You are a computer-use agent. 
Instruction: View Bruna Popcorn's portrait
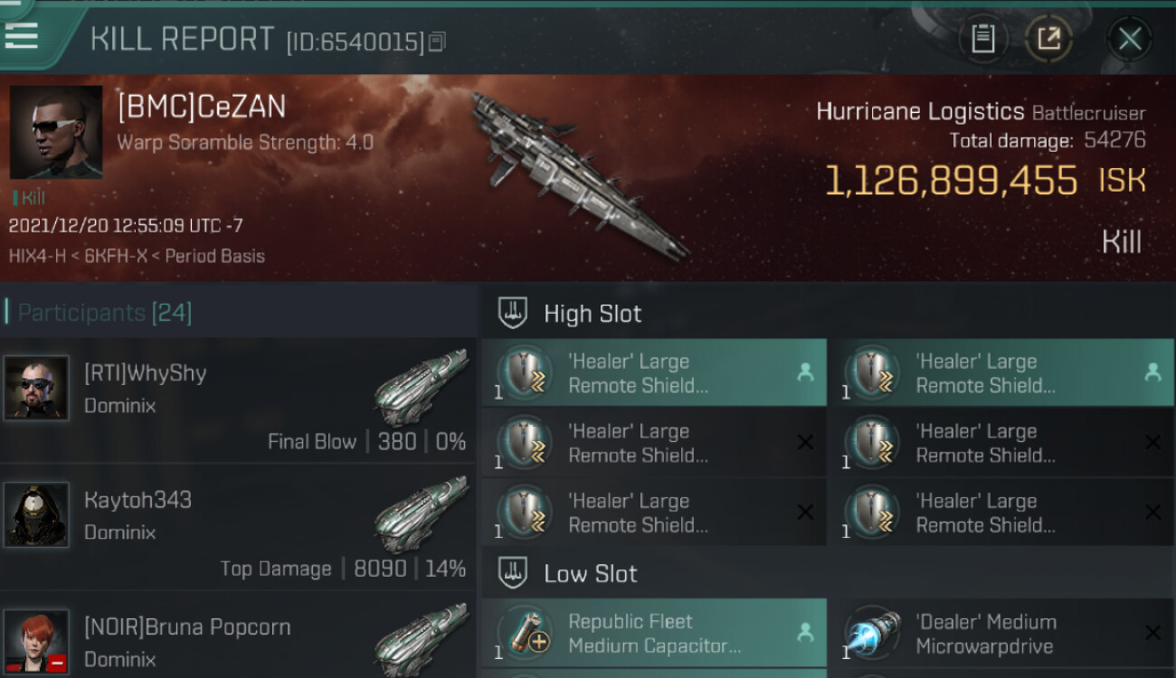coord(36,641)
